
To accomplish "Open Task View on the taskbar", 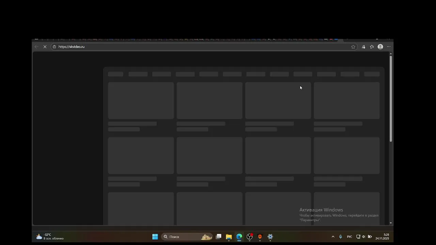I will [219, 237].
